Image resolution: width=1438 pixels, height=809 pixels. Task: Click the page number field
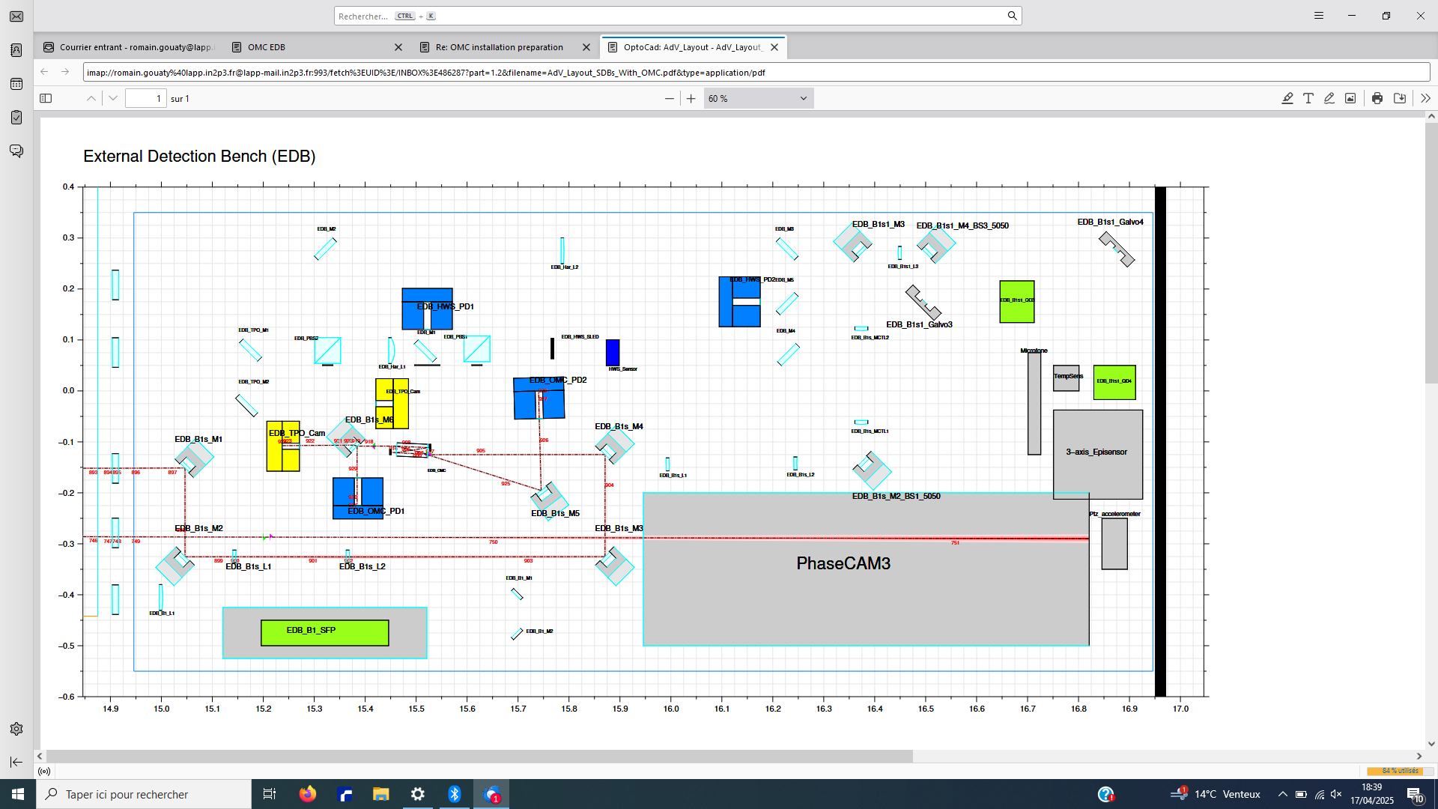tap(145, 98)
